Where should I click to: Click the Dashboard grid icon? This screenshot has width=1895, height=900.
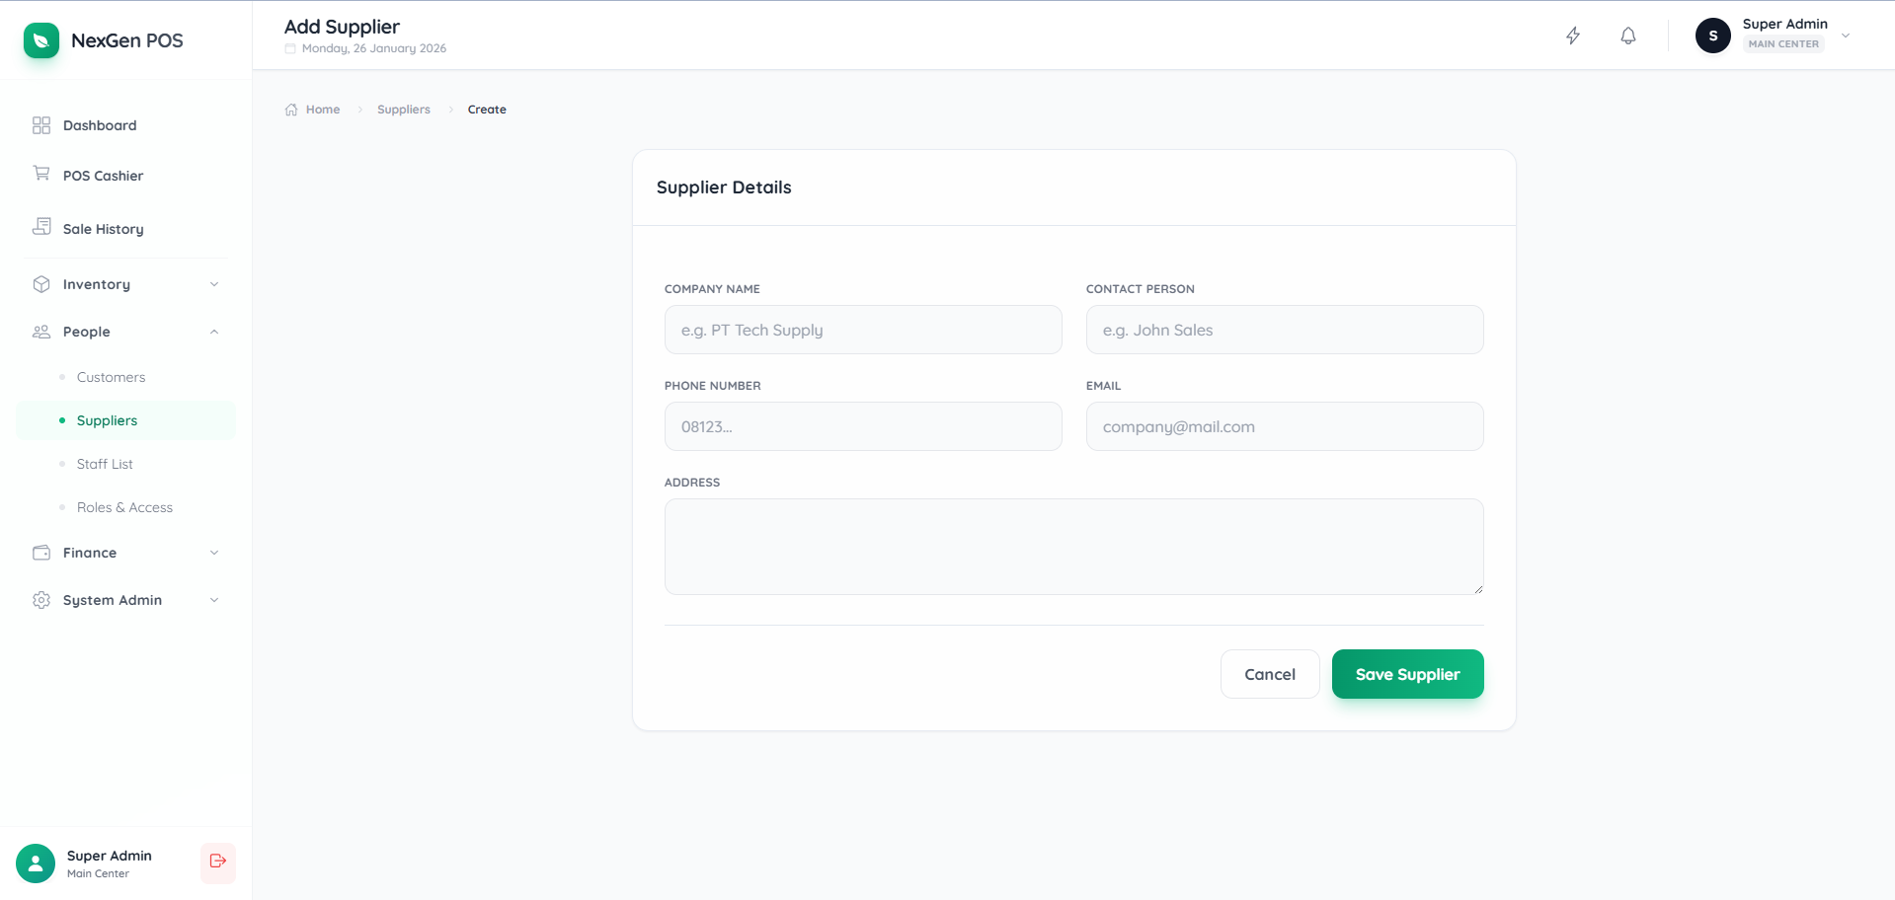click(x=41, y=125)
